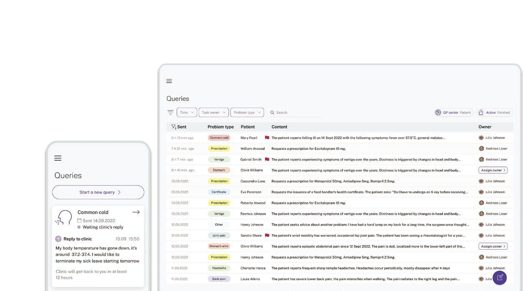Click the search magnifier icon
The image size is (523, 291).
coord(272,113)
